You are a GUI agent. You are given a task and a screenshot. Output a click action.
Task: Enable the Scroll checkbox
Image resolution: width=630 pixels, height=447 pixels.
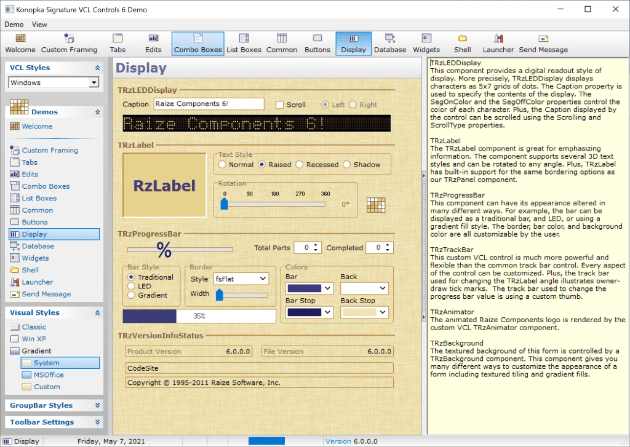(x=280, y=105)
